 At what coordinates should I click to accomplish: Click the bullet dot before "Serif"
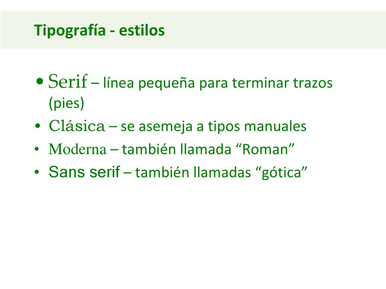(x=39, y=81)
